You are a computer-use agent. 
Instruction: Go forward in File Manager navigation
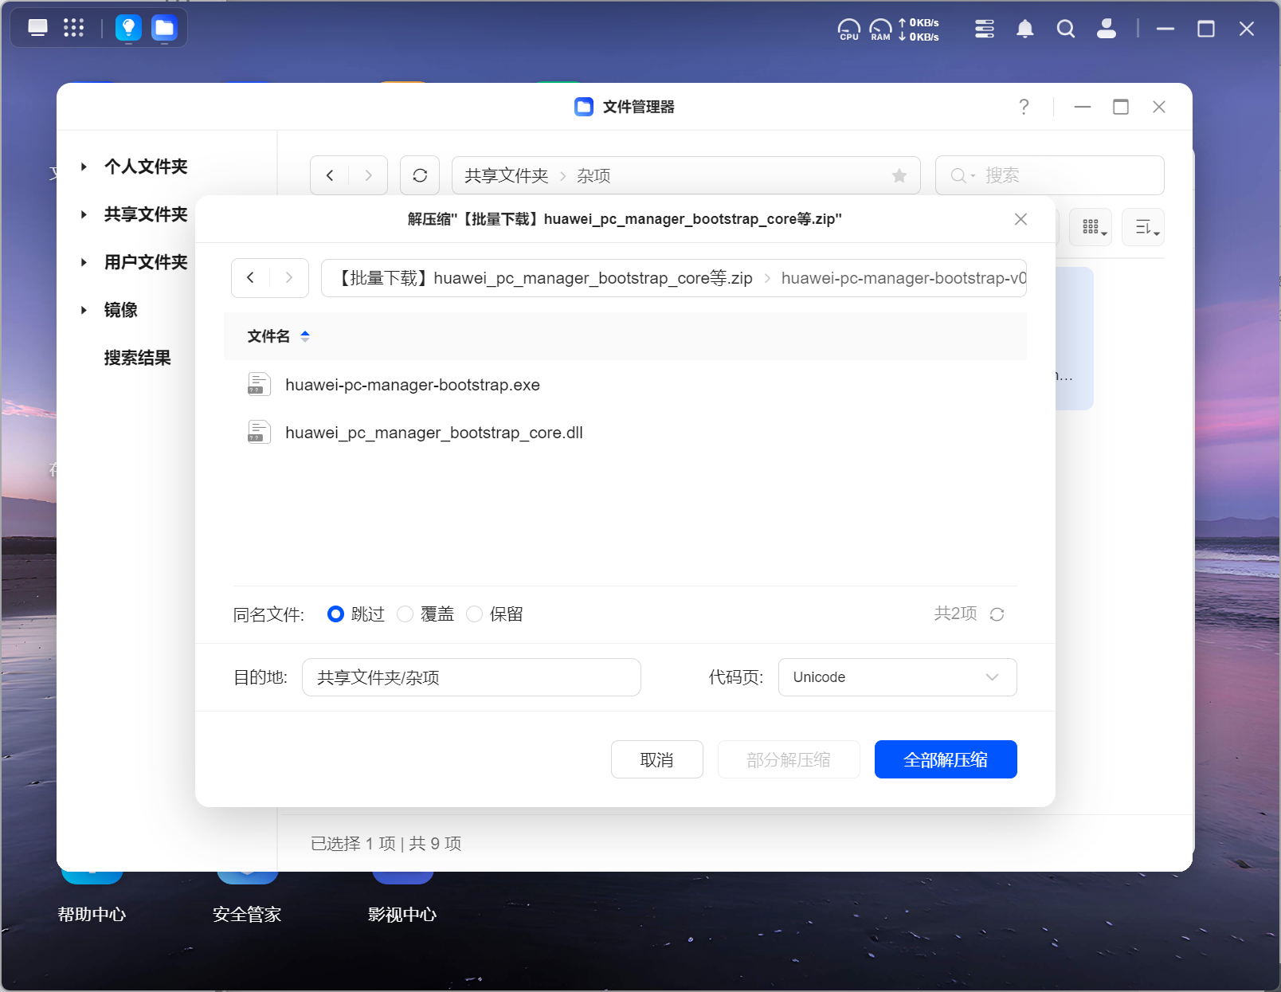click(x=368, y=175)
